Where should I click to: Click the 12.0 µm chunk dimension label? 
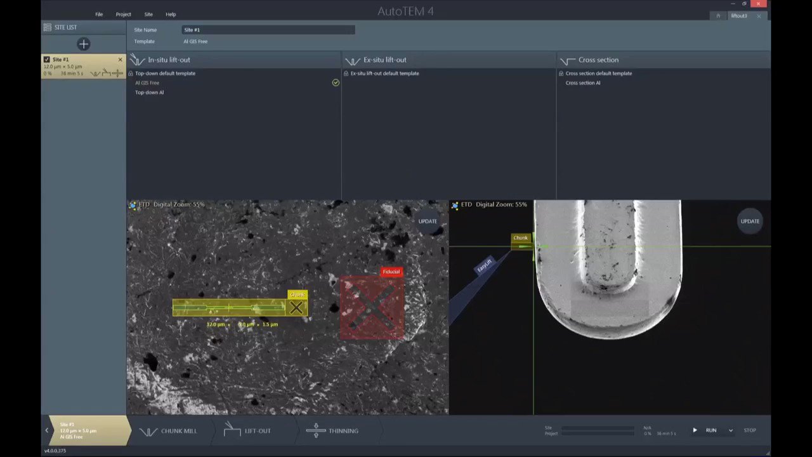point(216,324)
